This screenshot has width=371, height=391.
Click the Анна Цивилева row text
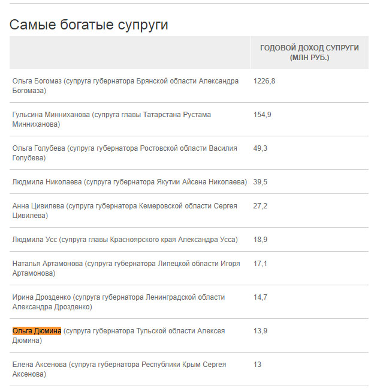[125, 210]
